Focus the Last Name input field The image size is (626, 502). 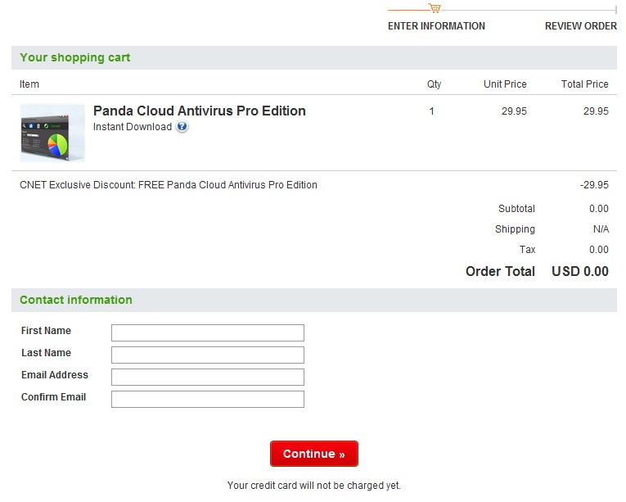click(x=207, y=355)
